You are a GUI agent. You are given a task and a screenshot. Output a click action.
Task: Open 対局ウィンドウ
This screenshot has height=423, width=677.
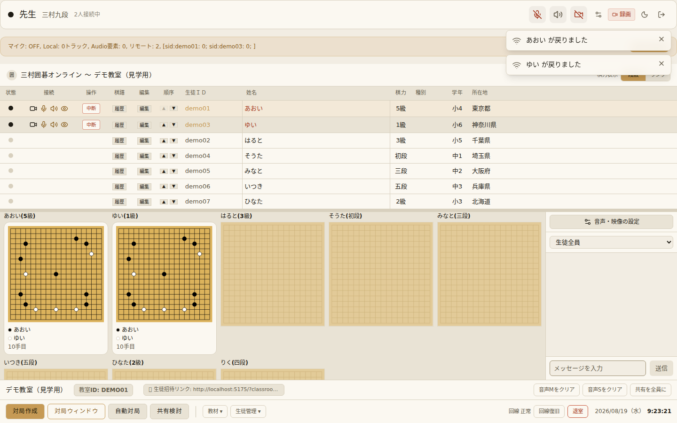click(76, 411)
